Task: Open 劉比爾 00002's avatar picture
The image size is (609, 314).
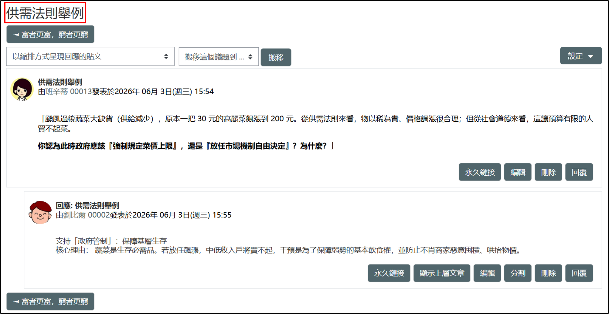Action: [40, 212]
